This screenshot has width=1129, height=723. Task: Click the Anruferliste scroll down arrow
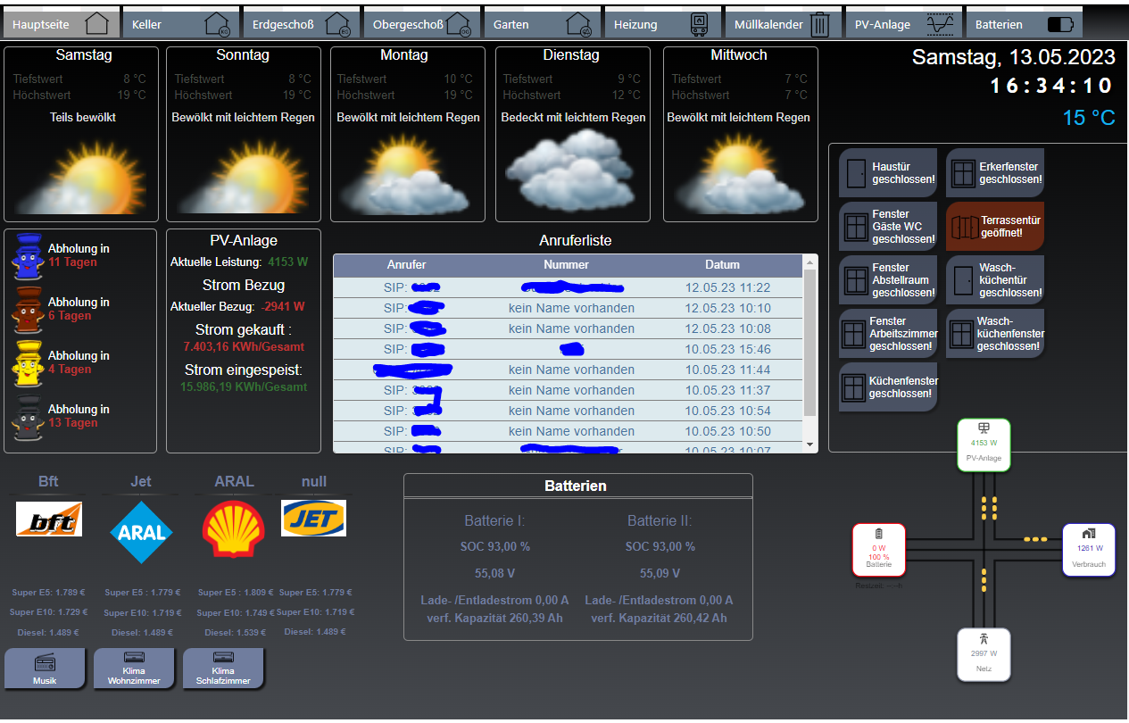pos(810,445)
